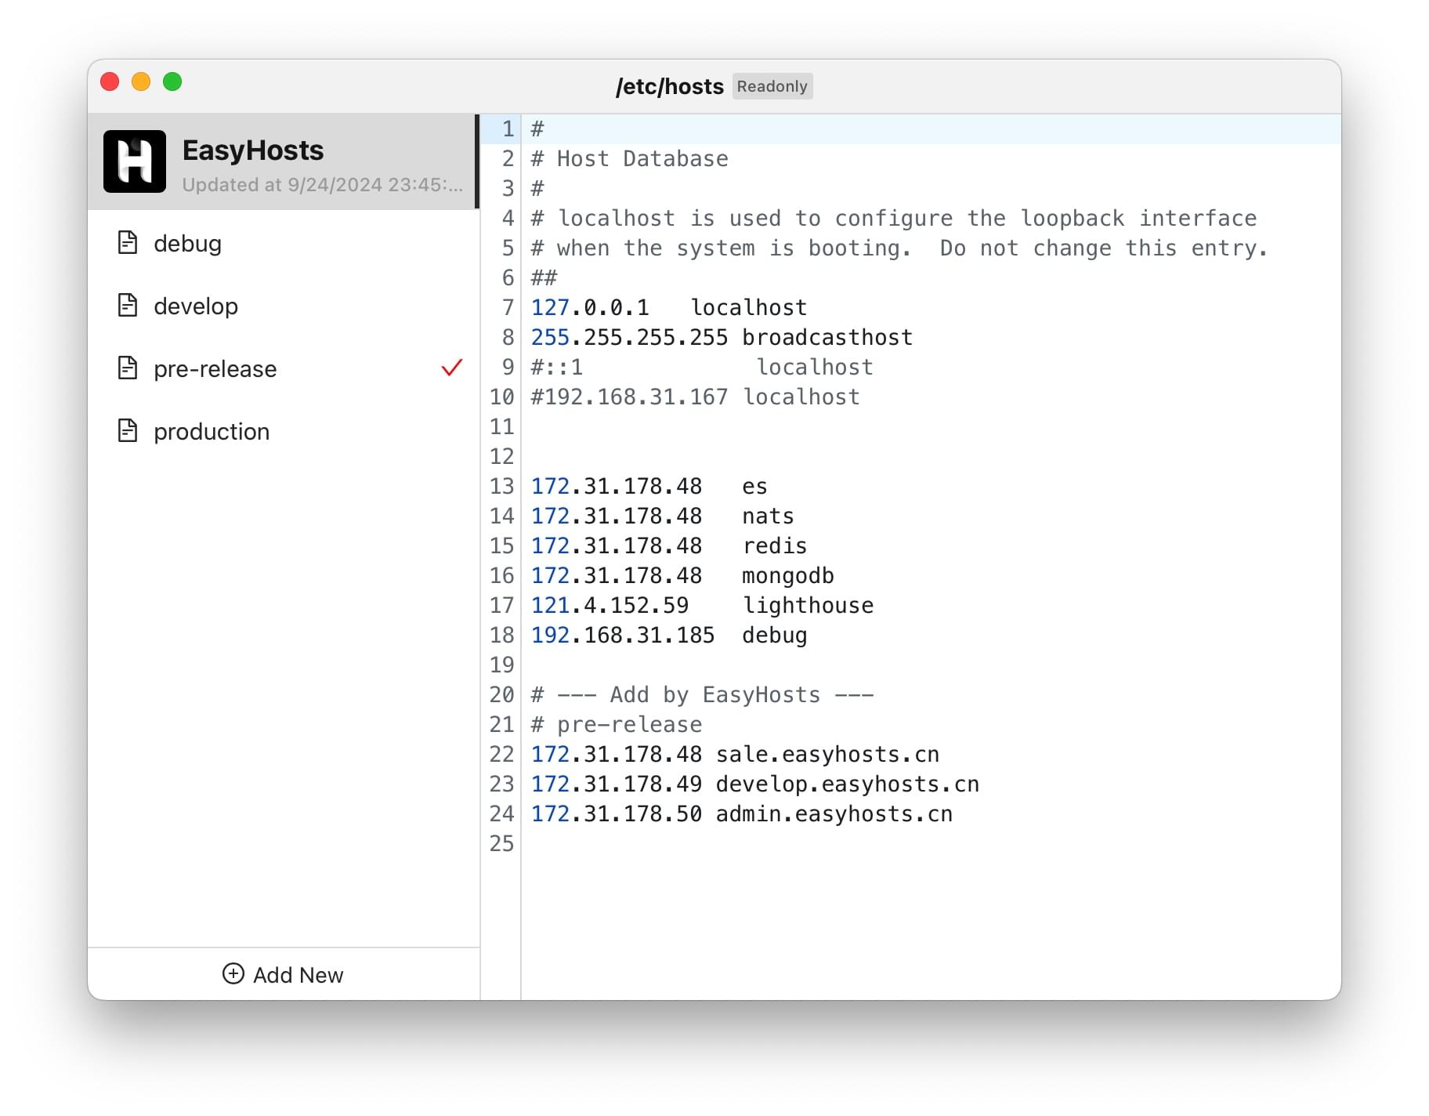Viewport: 1429px width, 1116px height.
Task: Click the /etc/hosts window title
Action: pos(670,86)
